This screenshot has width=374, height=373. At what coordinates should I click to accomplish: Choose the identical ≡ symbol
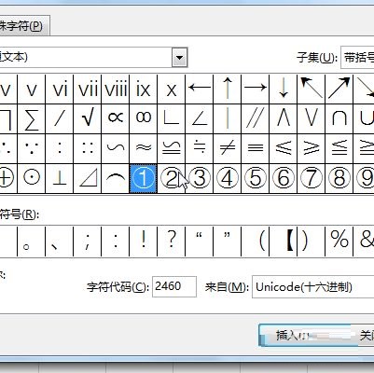[256, 148]
